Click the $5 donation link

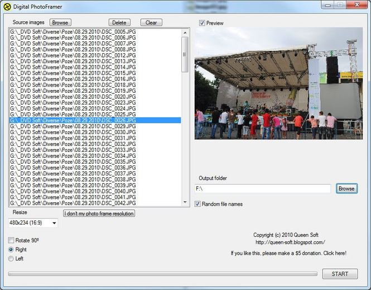(288, 253)
